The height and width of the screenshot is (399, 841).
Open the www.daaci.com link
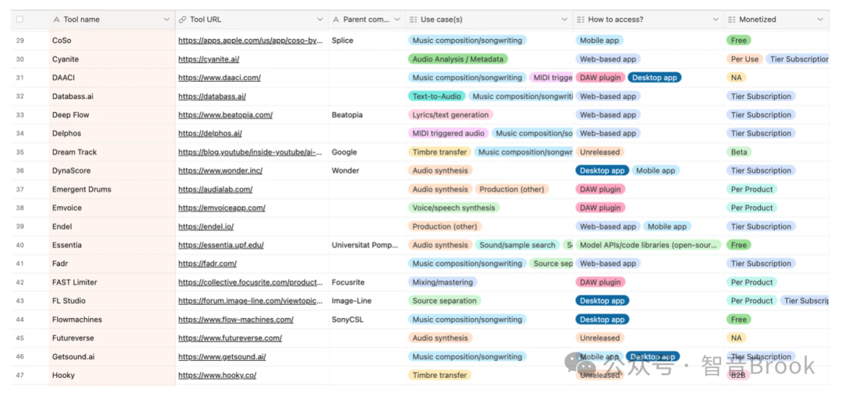click(220, 78)
